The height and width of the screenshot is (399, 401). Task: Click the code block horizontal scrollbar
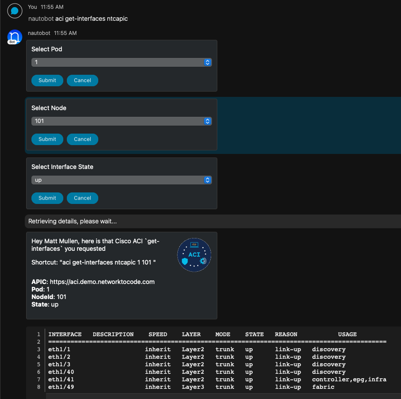point(221,396)
